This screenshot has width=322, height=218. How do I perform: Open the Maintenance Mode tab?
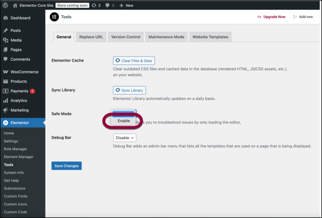click(166, 37)
